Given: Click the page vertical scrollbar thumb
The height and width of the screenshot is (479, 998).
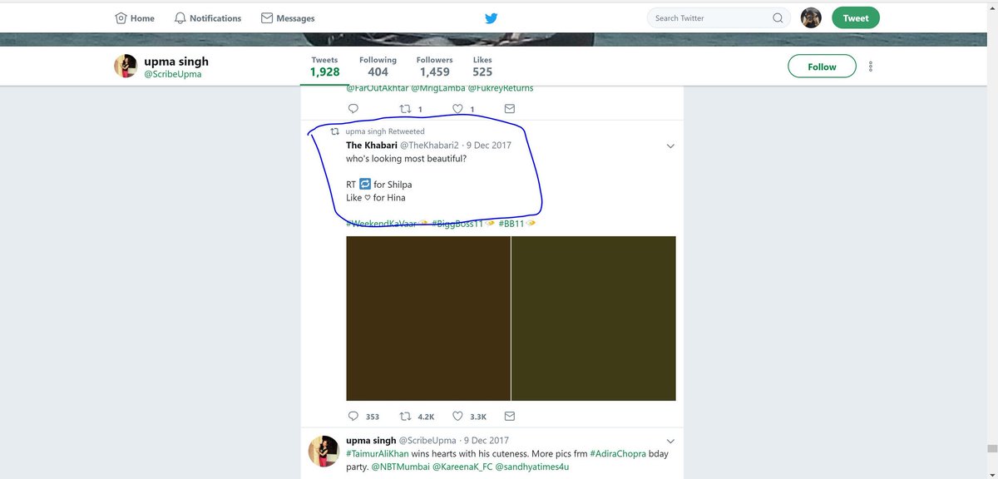Looking at the screenshot, I should pyautogui.click(x=991, y=450).
